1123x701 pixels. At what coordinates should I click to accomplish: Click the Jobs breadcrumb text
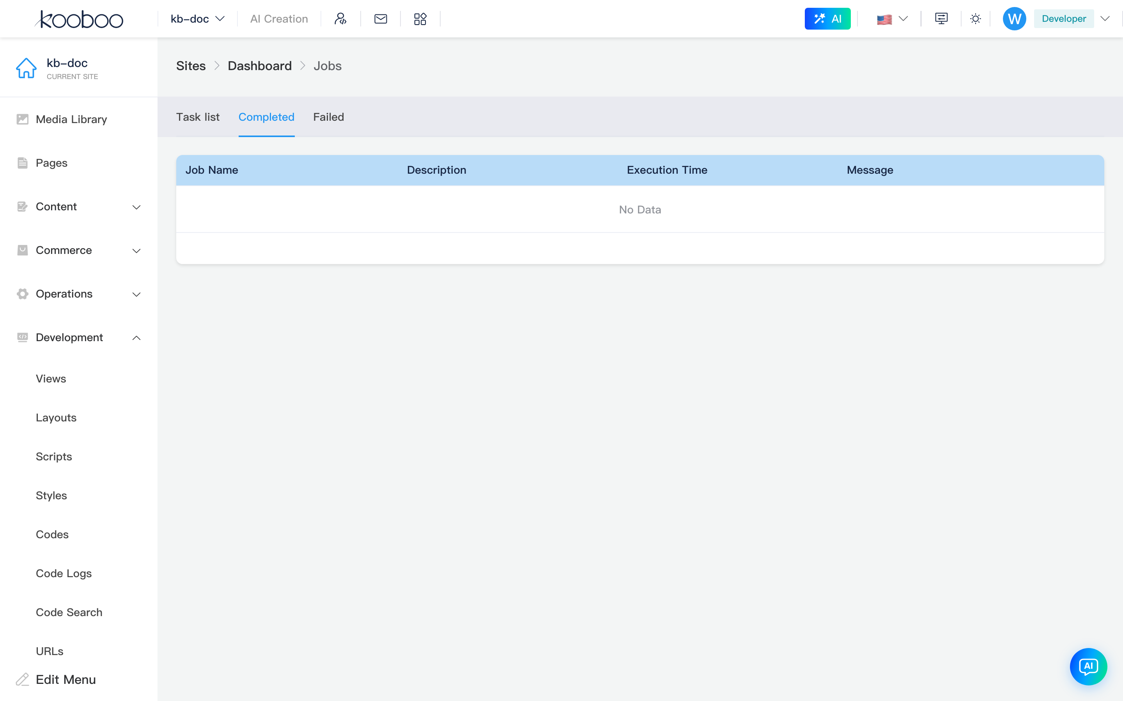[328, 66]
